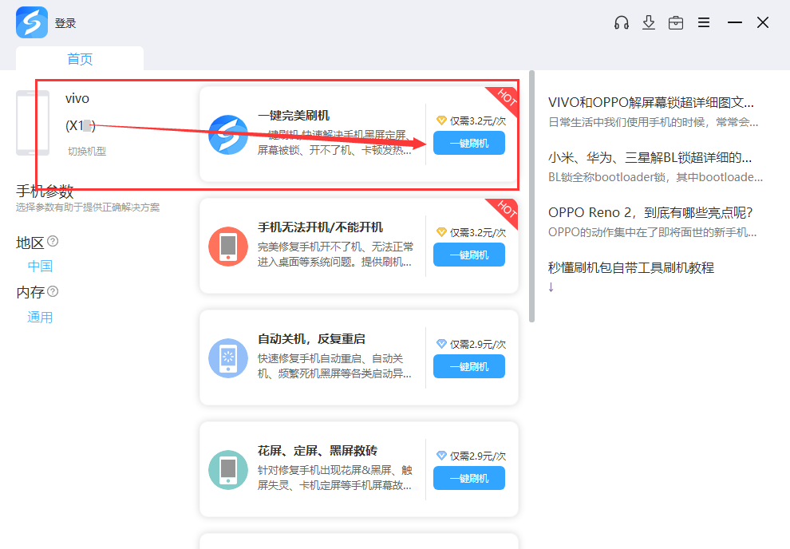Screen dimensions: 790x549
Task: Click 仅需2.9元/次 price in 自动关机 card
Action: [478, 345]
